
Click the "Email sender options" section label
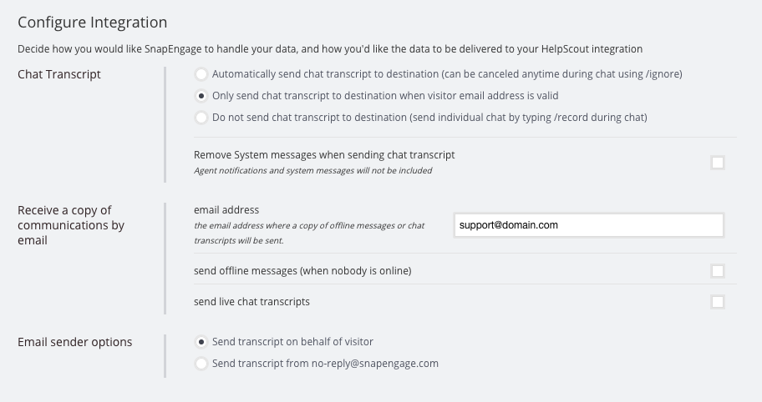[x=75, y=342]
